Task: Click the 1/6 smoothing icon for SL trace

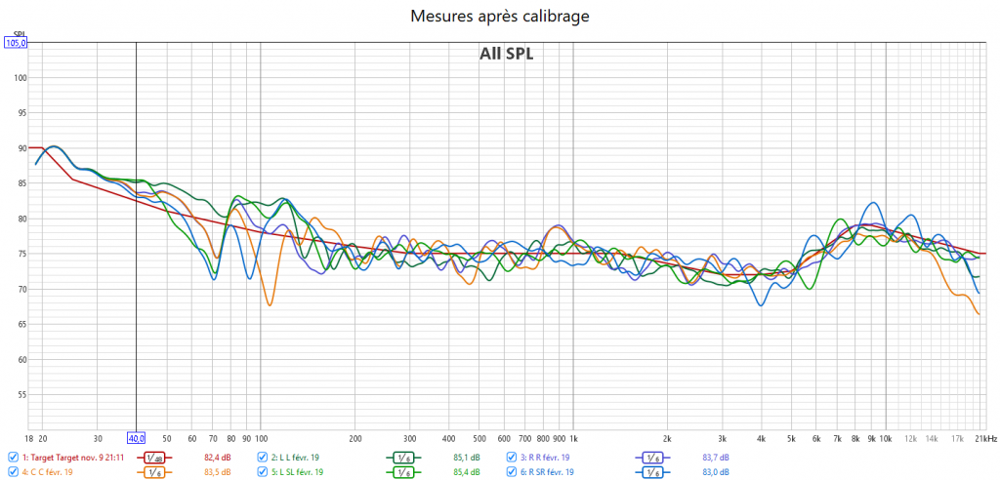Action: click(x=402, y=472)
